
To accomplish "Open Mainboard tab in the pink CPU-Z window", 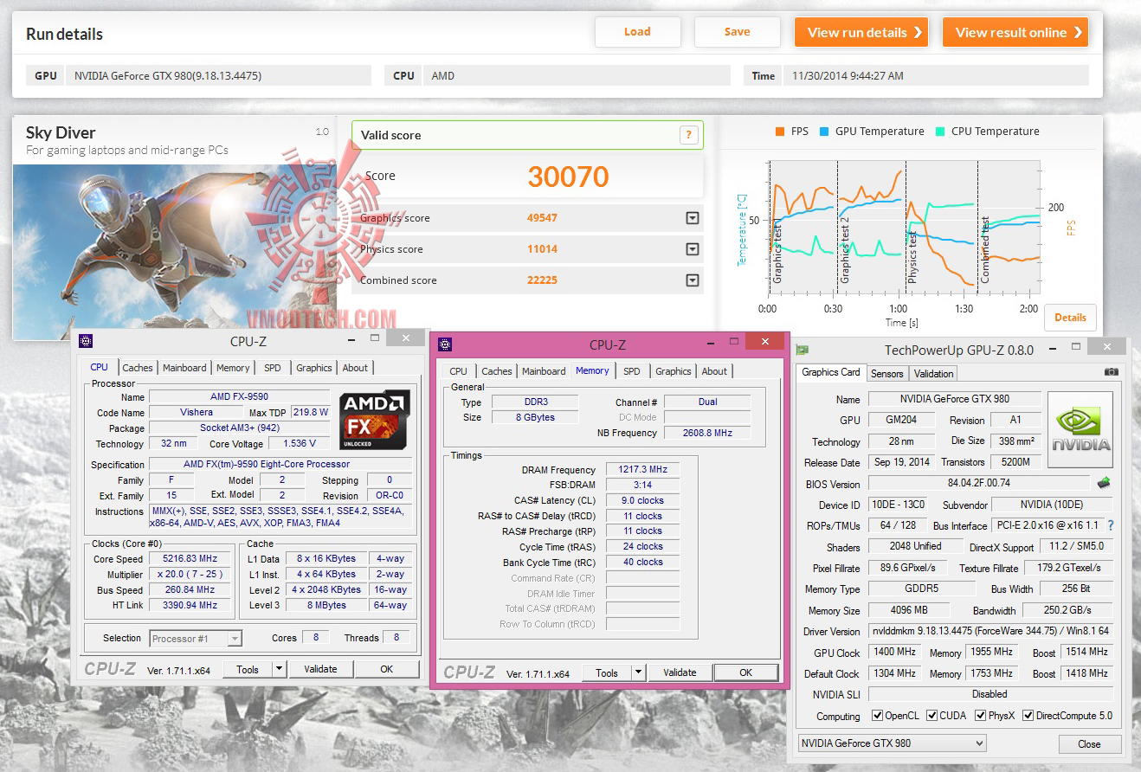I will point(544,371).
